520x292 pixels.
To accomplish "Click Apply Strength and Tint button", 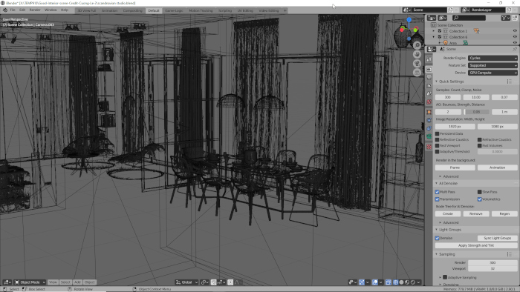I will click(476, 246).
